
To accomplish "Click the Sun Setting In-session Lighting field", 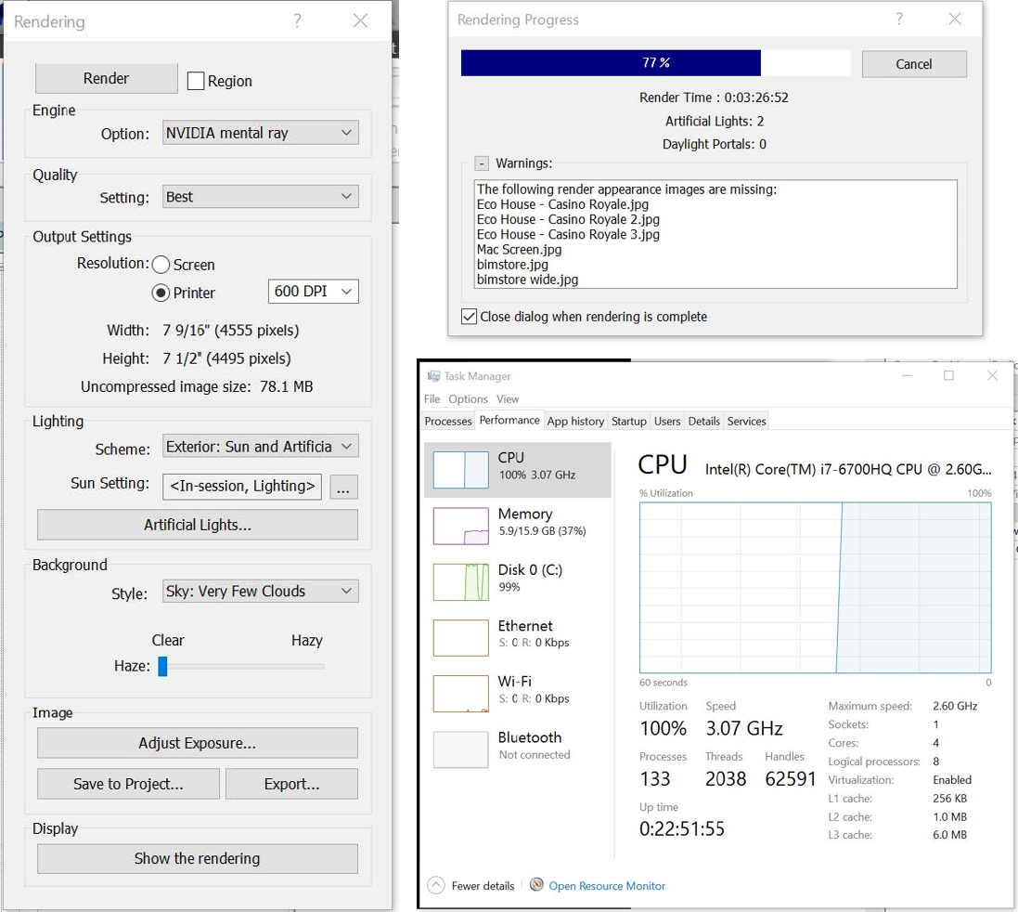I will pos(242,487).
